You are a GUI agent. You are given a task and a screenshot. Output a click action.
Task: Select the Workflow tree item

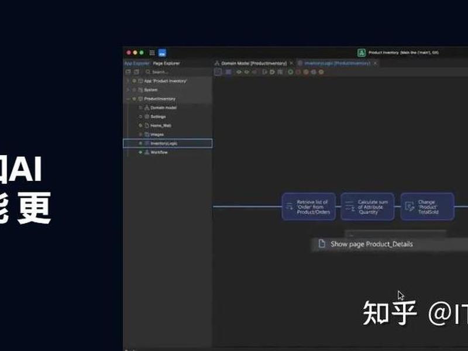[159, 152]
